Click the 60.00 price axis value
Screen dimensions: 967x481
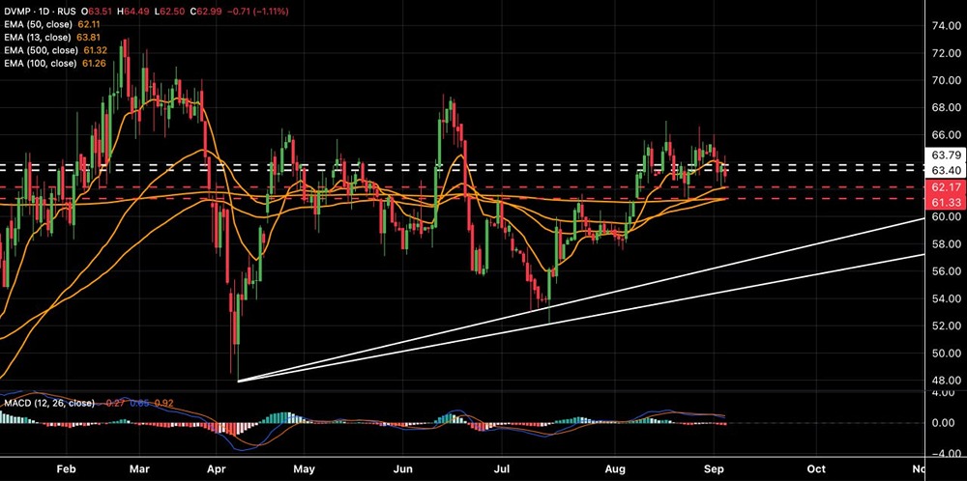[x=946, y=216]
